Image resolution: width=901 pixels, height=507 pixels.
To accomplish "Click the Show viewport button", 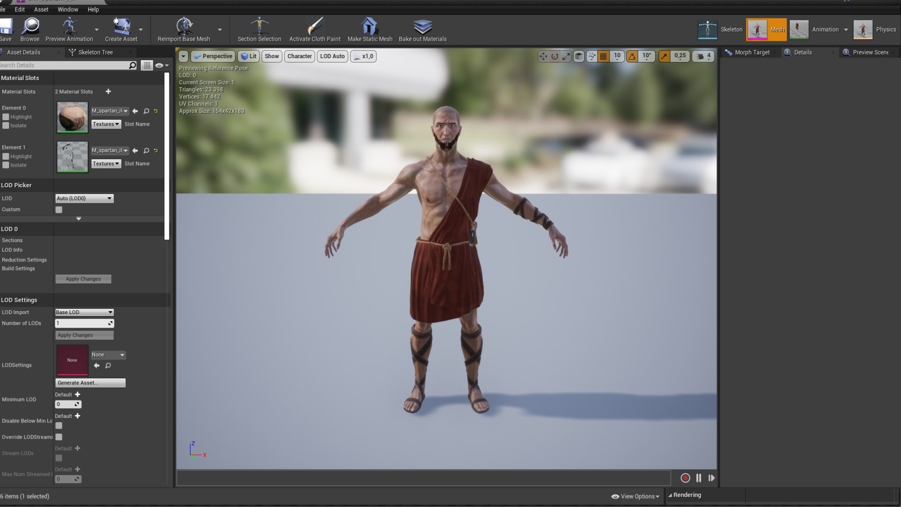I will pos(272,56).
